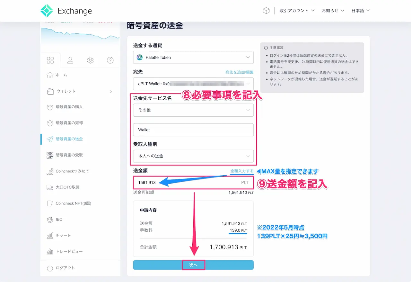Screen dimensions: 411x282
Task: Open the settings gear tab
Action: (x=90, y=60)
